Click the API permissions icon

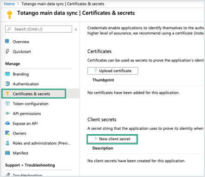pyautogui.click(x=7, y=114)
